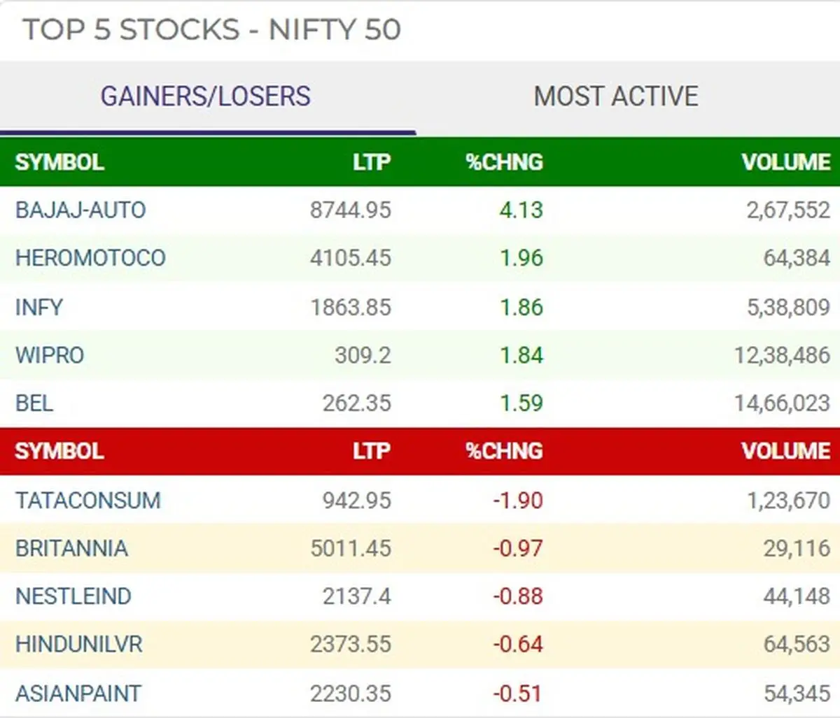
Task: Click BAJAJ-AUTO's 4.13 percent change value
Action: (x=521, y=210)
